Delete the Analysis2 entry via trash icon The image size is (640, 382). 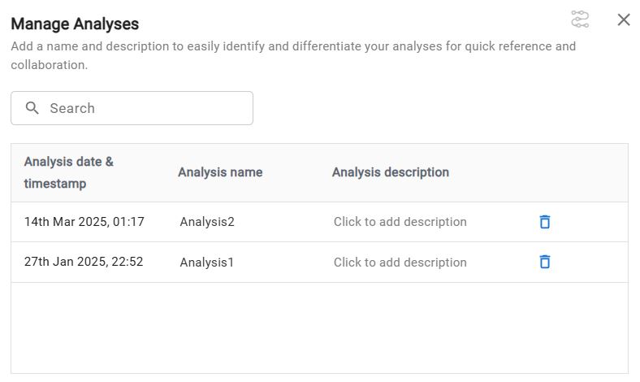tap(545, 222)
